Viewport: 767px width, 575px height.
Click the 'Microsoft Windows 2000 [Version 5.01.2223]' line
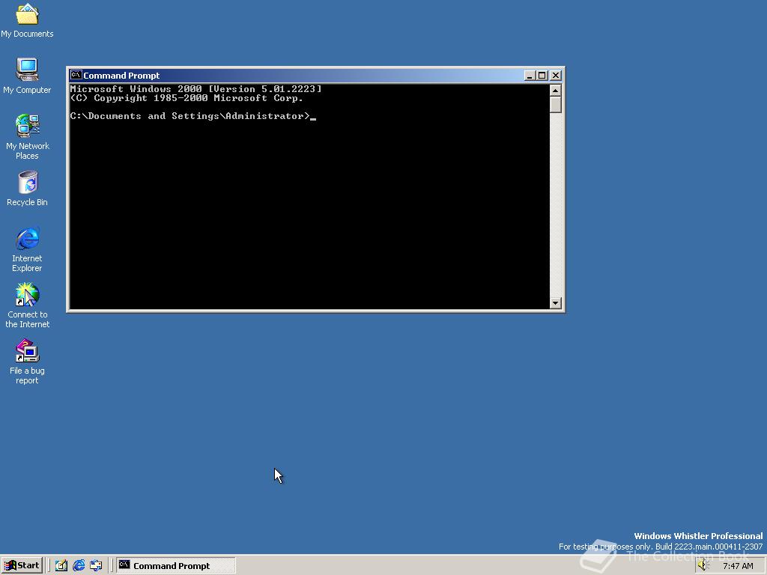coord(195,89)
